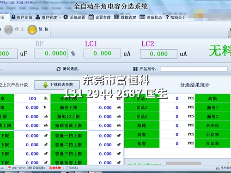Click the 设备状态 monitor icon

coord(142,17)
